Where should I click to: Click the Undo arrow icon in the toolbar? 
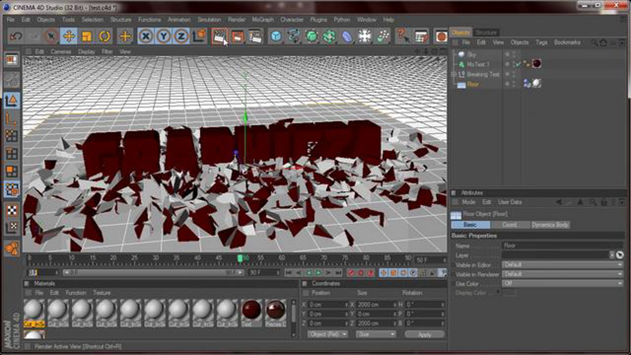click(16, 36)
